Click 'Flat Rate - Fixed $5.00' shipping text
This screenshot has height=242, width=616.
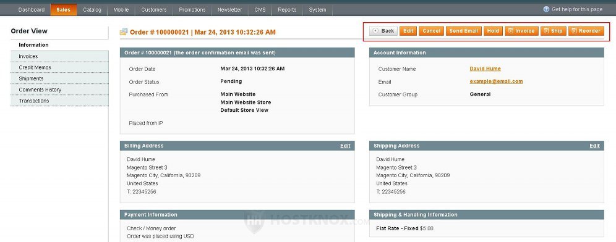point(404,228)
